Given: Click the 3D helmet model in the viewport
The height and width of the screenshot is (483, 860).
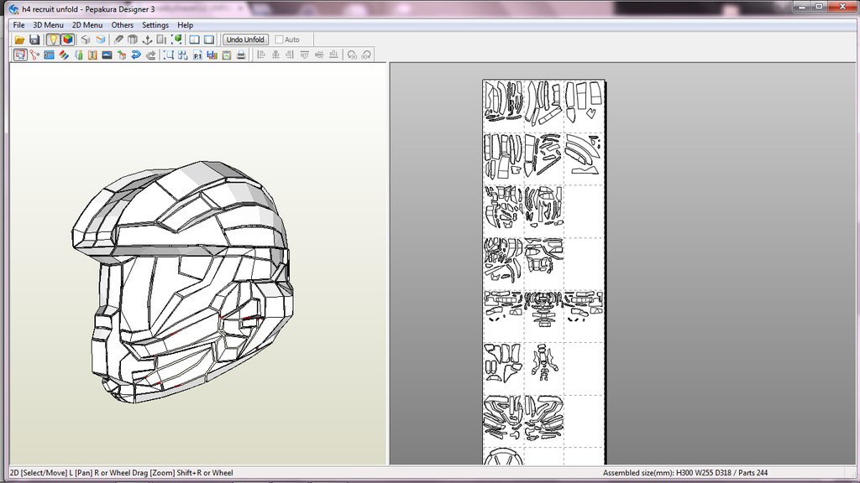Looking at the screenshot, I should tap(185, 277).
